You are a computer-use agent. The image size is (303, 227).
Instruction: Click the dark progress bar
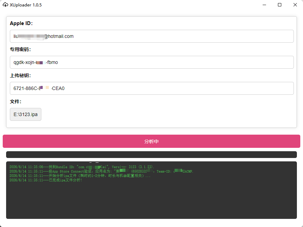click(x=151, y=155)
